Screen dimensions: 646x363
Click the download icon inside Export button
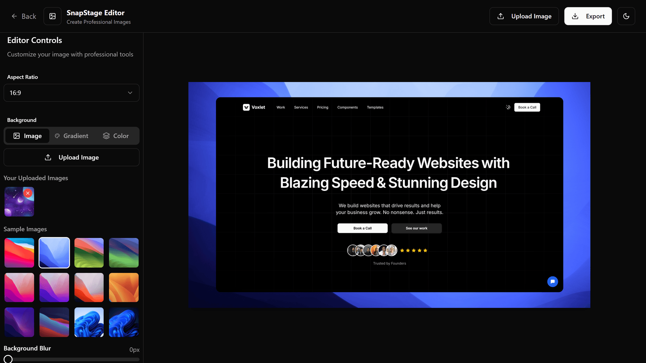click(575, 16)
